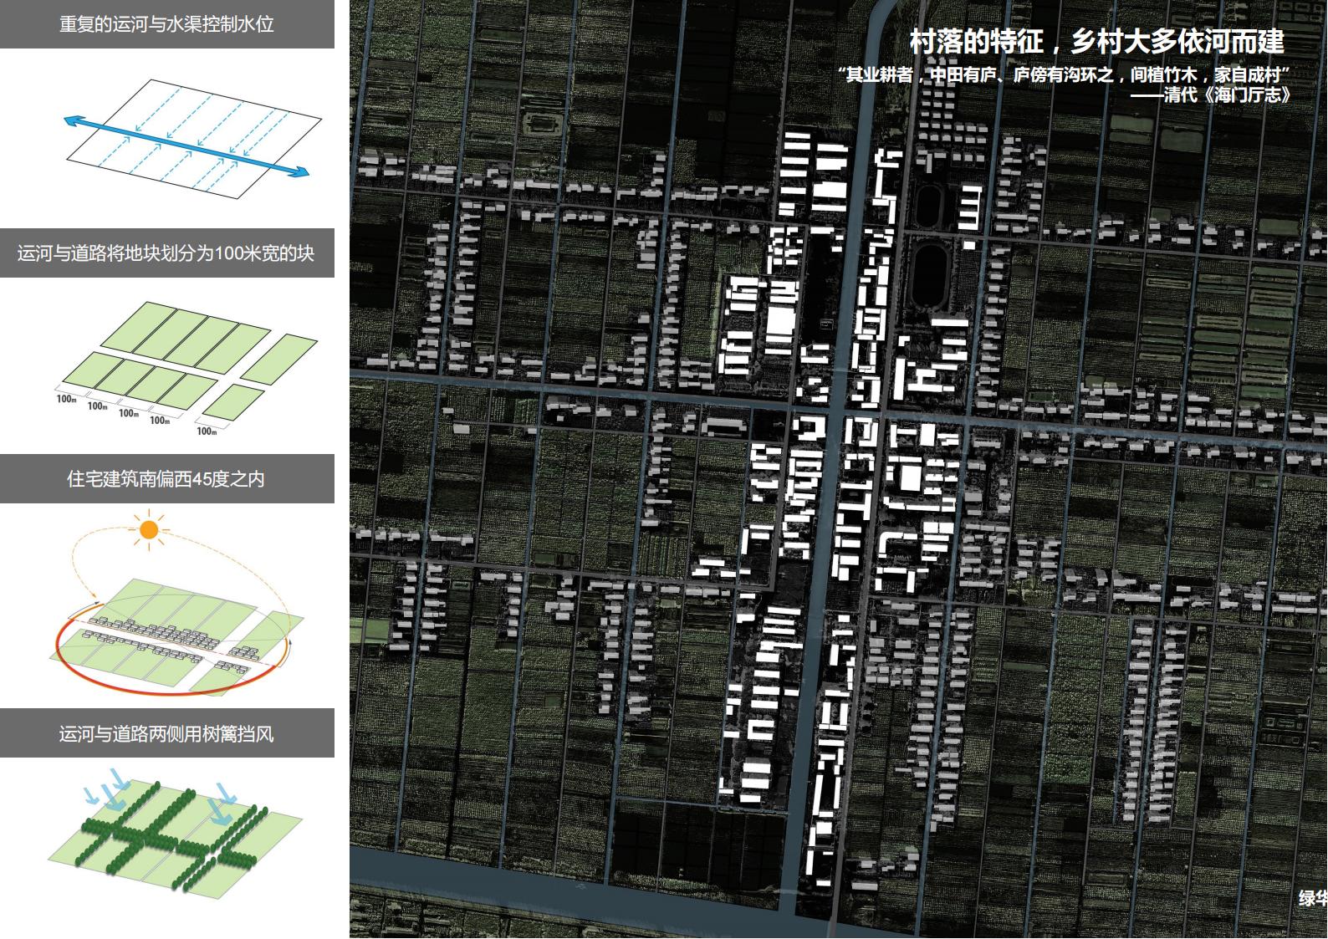
Task: Click the header '住宅建筑南偏西45度之内'
Action: tap(166, 479)
